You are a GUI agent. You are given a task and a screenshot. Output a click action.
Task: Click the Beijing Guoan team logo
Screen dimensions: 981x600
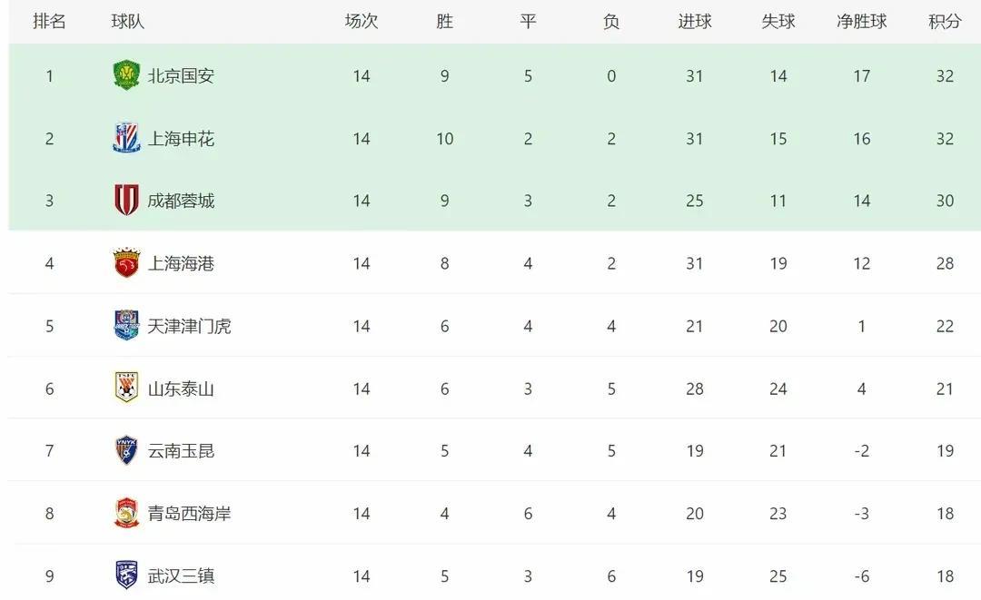point(126,75)
